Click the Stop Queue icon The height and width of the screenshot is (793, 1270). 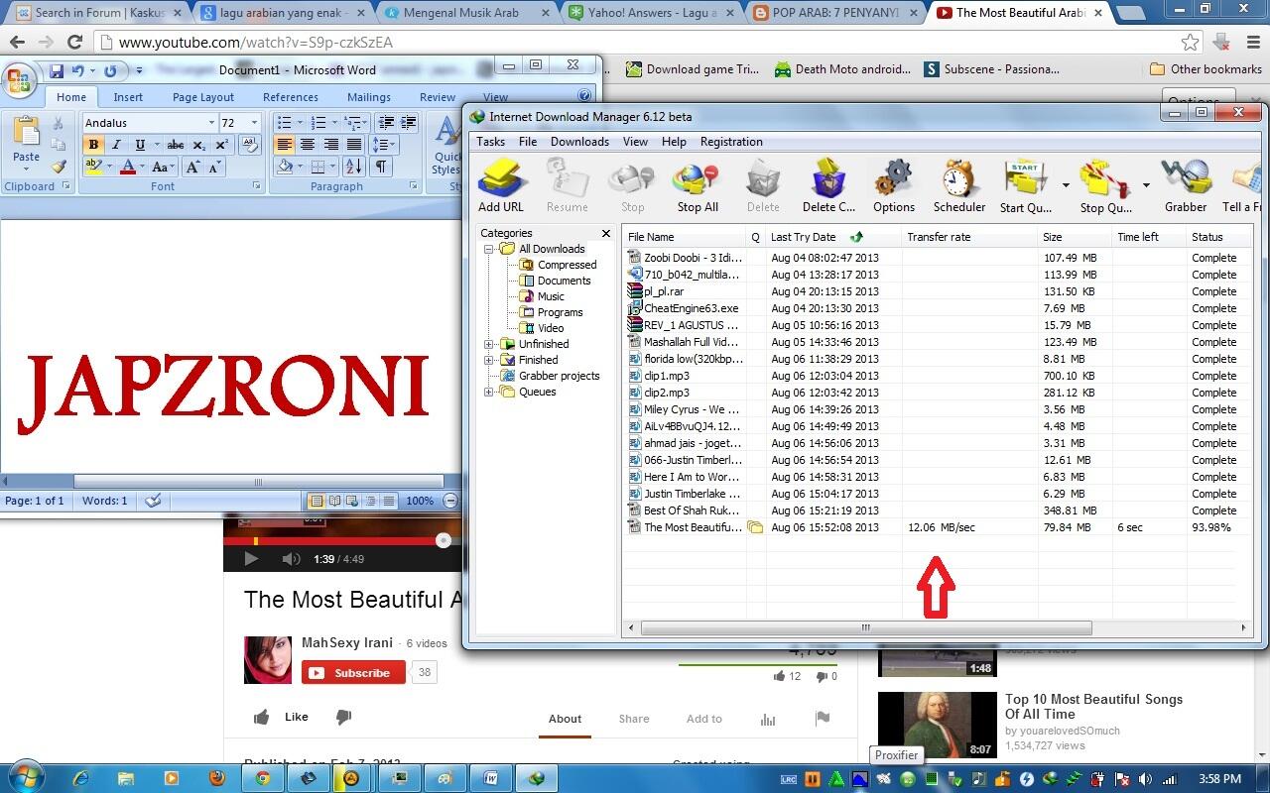point(1106,185)
